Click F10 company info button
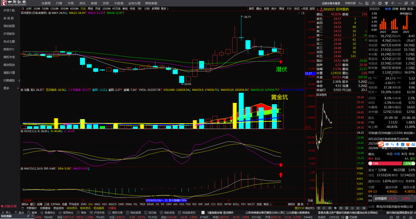 (289, 8)
